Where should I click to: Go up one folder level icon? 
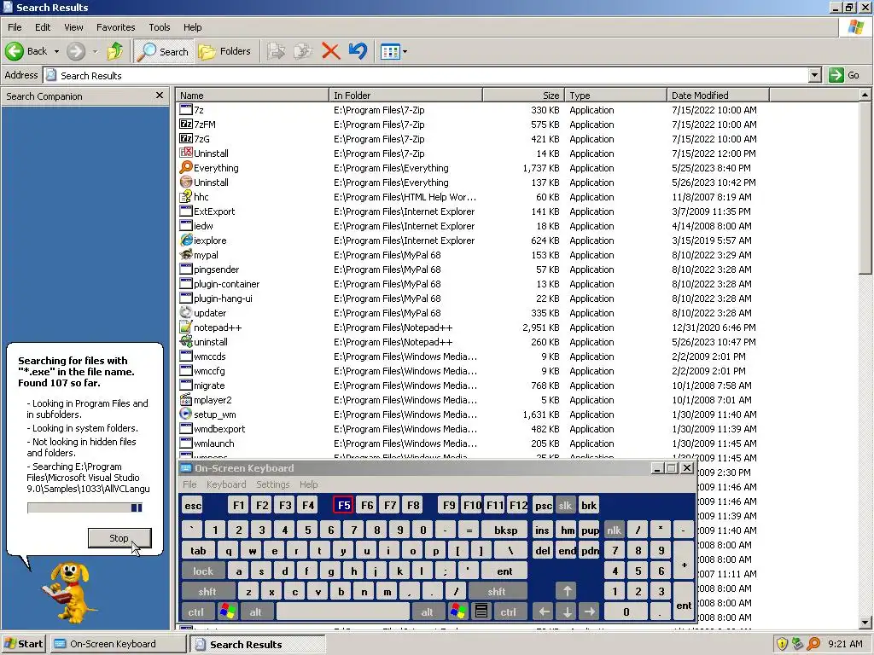[x=115, y=52]
